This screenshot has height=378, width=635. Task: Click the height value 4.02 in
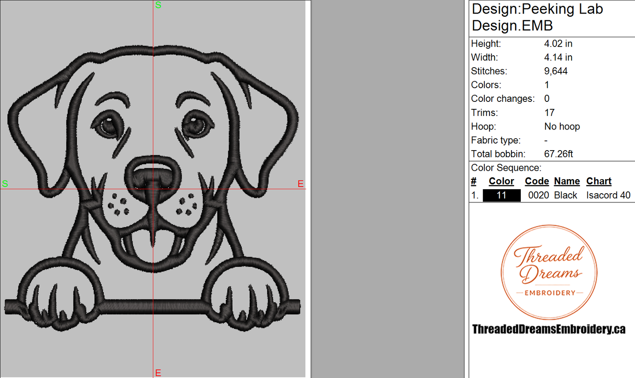[558, 43]
